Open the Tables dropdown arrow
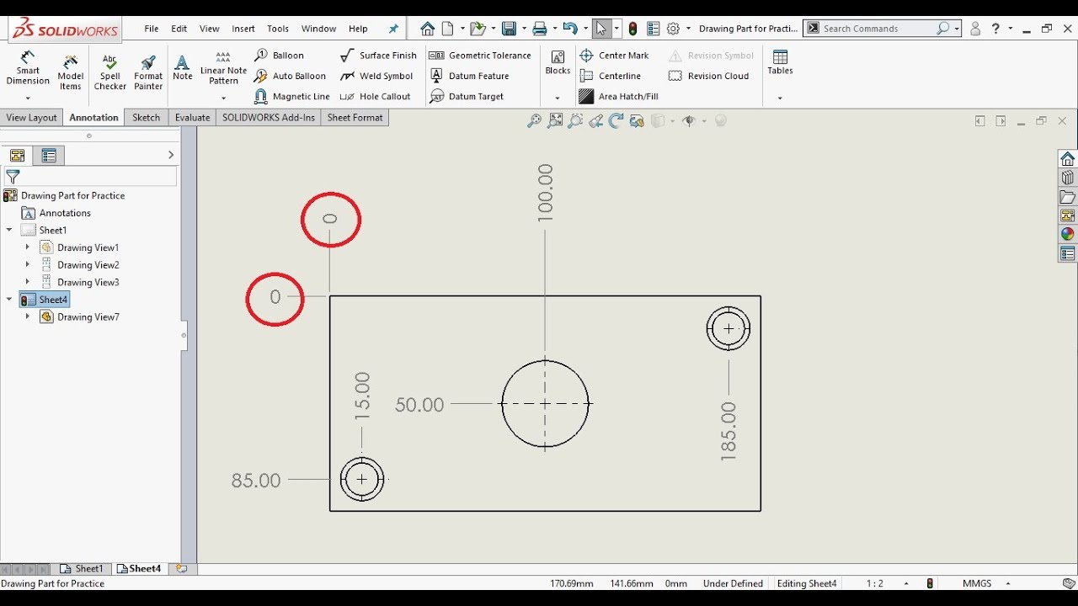Screen dimensions: 1078x606 [780, 98]
